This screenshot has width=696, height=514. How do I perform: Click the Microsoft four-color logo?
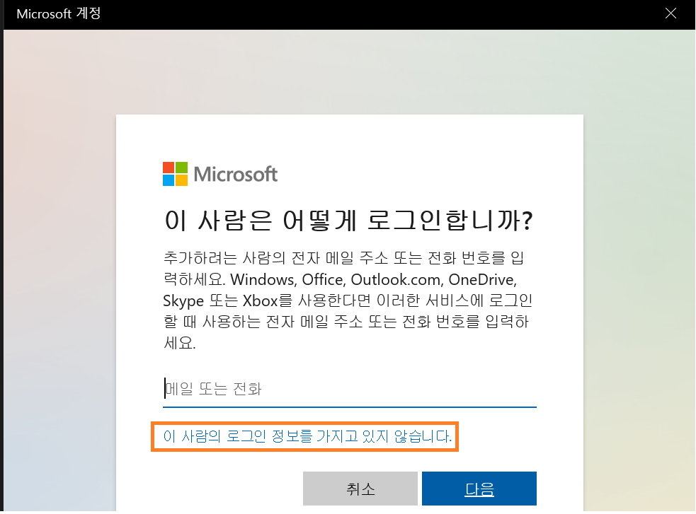click(x=175, y=174)
